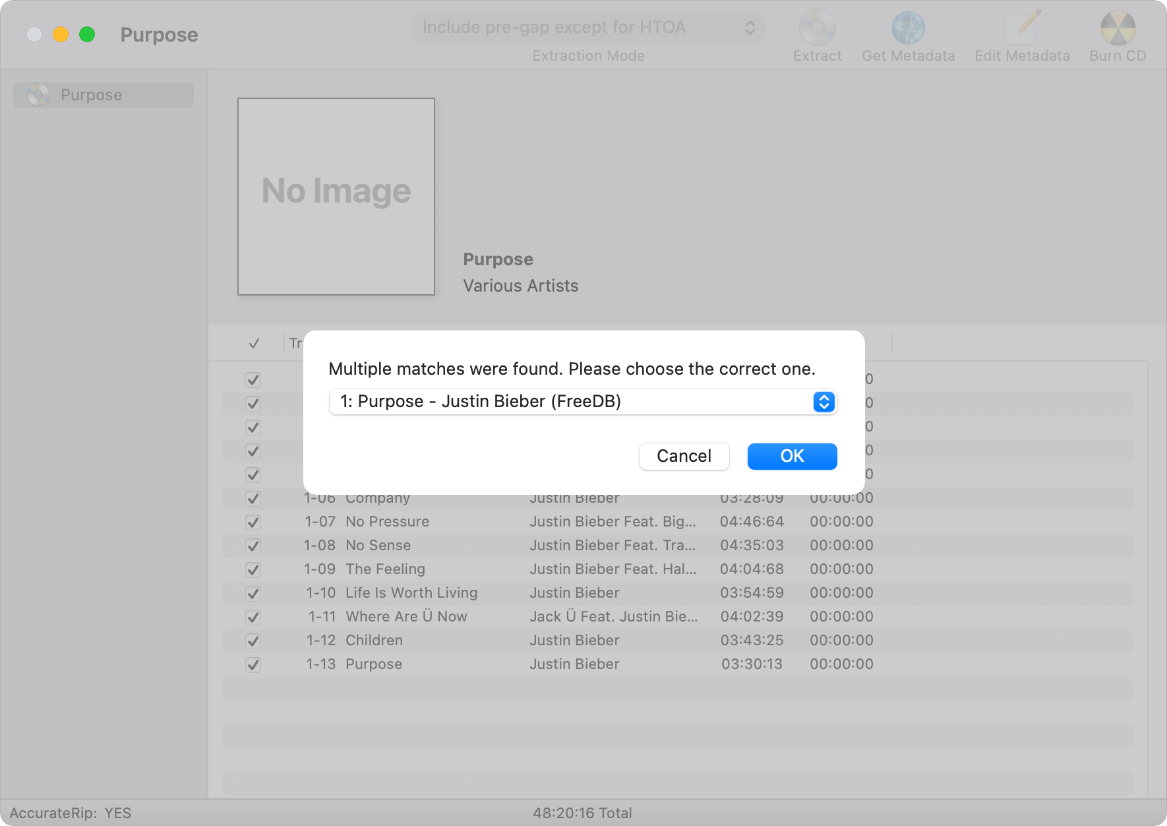
Task: Click the Get Metadata globe icon
Action: pos(908,28)
